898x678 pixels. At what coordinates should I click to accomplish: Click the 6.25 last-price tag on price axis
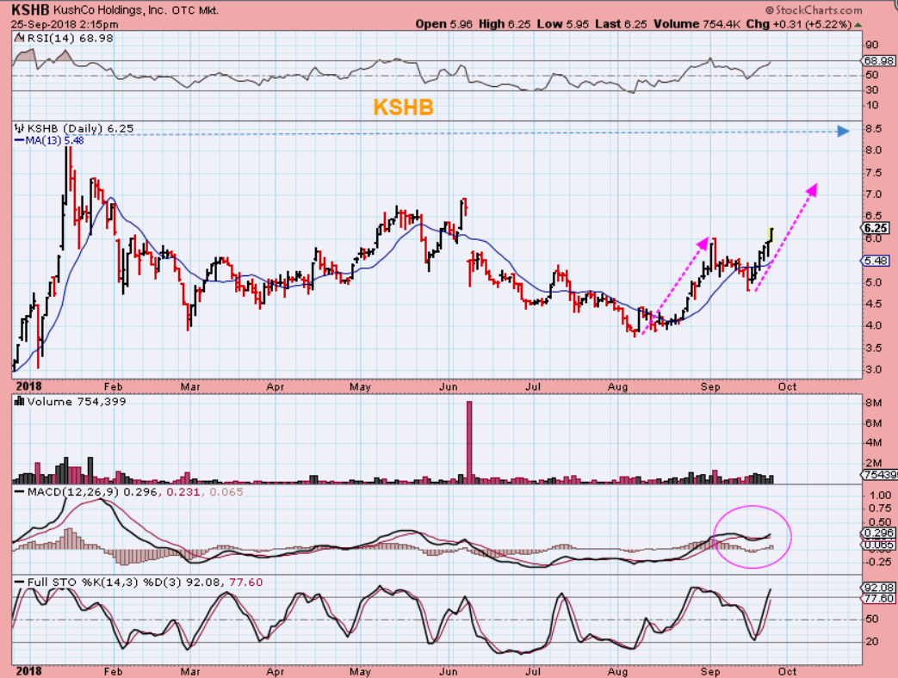coord(876,228)
